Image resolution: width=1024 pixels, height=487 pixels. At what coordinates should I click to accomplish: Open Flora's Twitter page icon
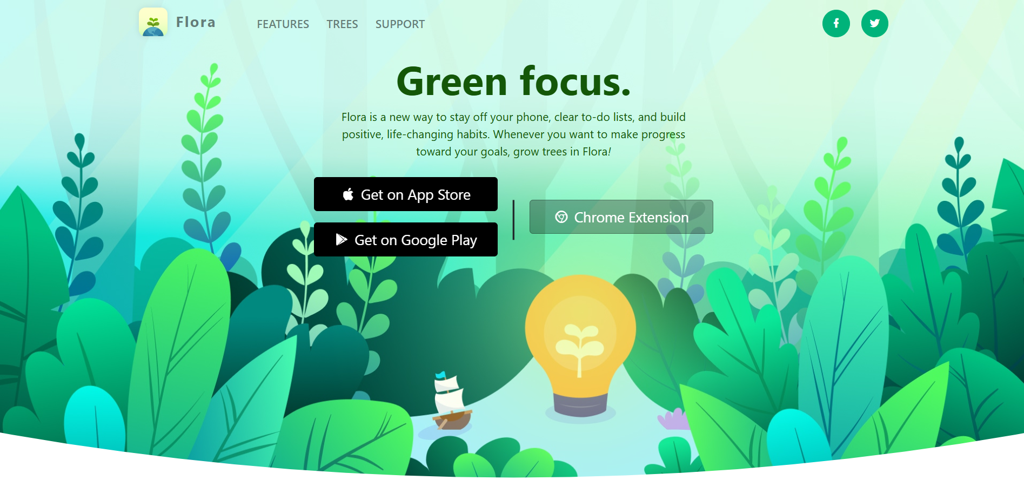[875, 23]
